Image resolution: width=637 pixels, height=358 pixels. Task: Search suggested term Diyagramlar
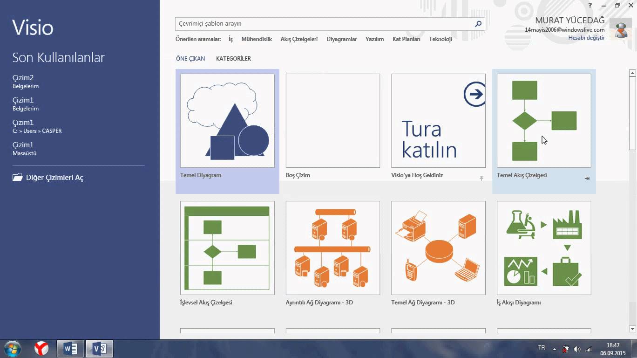pos(341,39)
